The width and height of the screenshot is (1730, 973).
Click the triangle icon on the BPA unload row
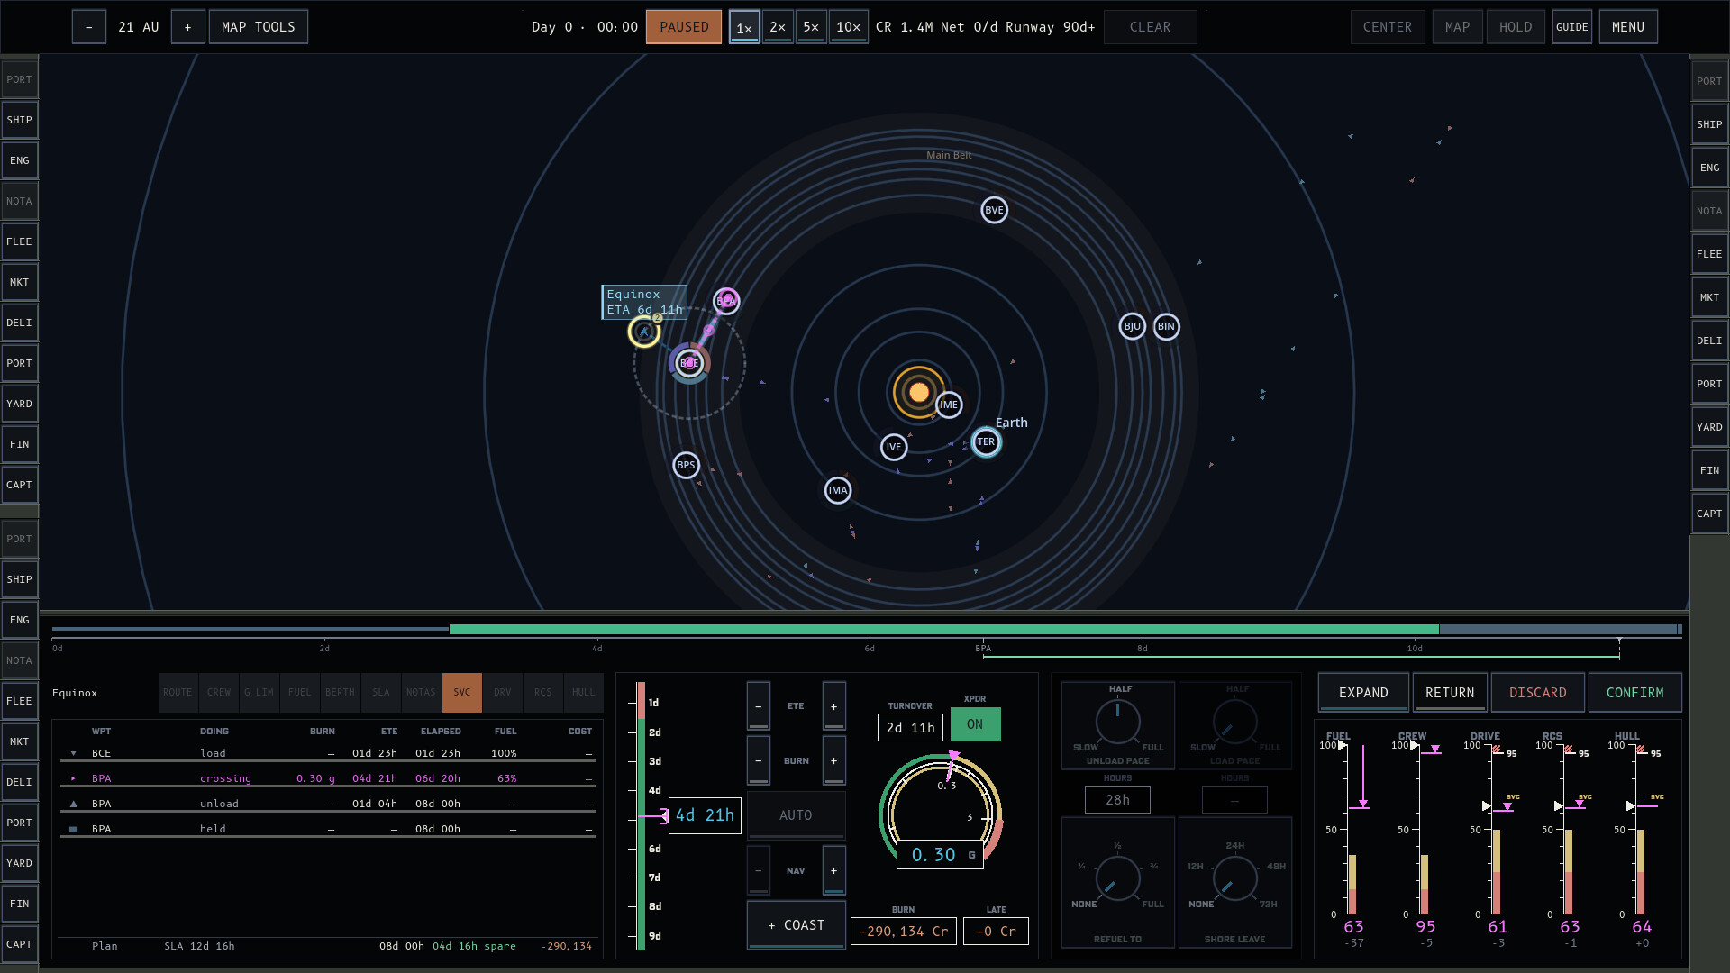pyautogui.click(x=74, y=804)
